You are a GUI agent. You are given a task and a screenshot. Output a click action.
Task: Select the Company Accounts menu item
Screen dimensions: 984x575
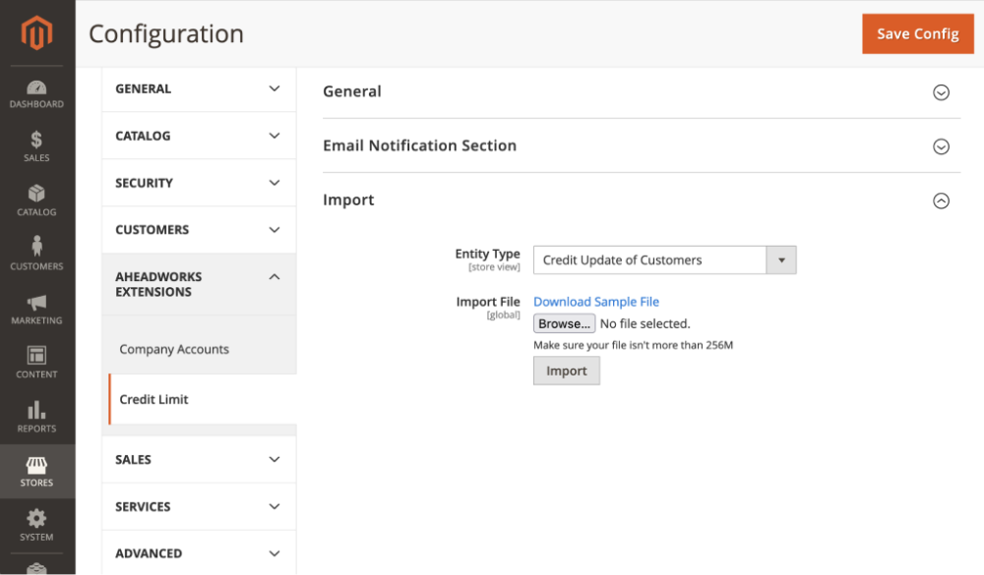pos(174,349)
